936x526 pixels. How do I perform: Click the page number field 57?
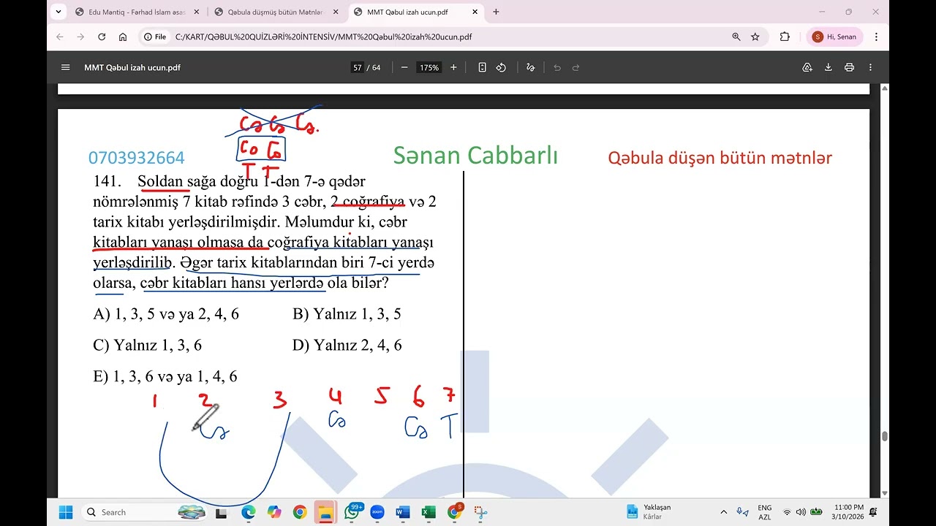tap(358, 67)
